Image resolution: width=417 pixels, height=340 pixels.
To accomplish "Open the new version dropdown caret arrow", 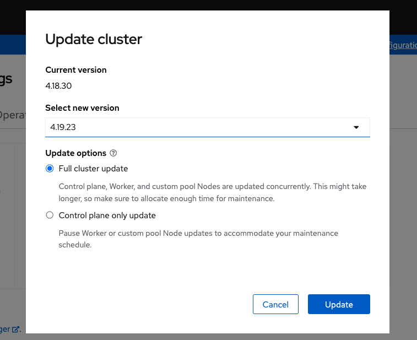I will coord(356,127).
